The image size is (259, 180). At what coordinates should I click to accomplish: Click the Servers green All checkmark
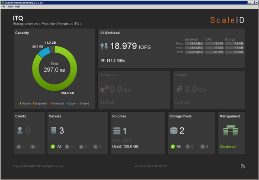(x=53, y=147)
